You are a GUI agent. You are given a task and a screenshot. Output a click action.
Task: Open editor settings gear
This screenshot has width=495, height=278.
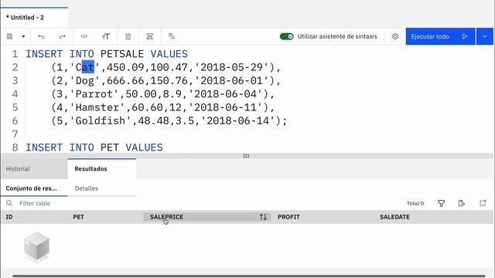tap(395, 36)
